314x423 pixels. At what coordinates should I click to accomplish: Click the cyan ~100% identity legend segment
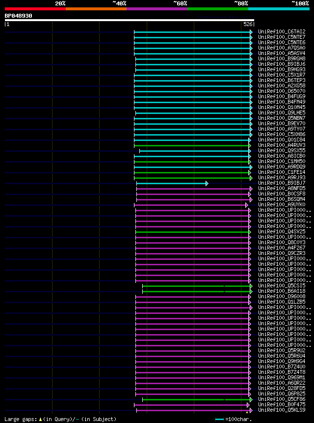[x=279, y=9]
